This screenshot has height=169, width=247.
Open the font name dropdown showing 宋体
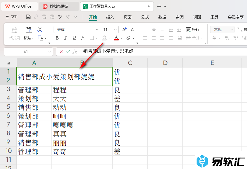tap(97, 29)
